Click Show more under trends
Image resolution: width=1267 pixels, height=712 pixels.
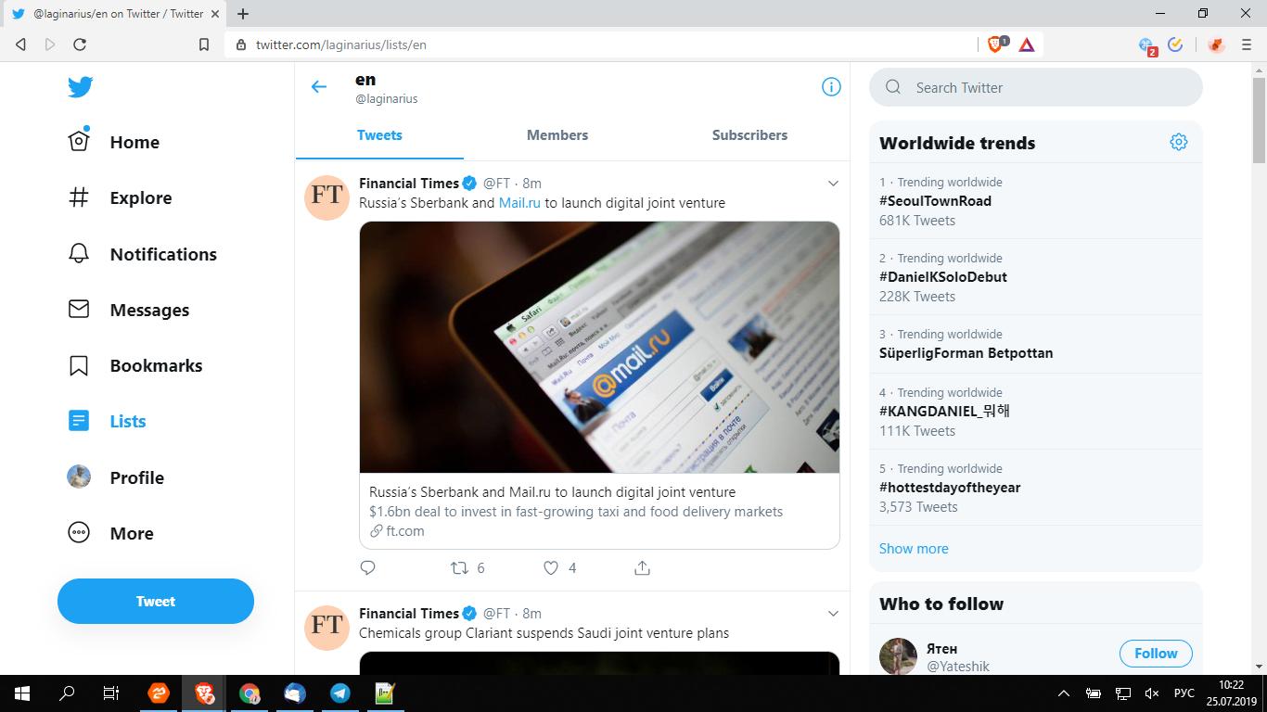(x=914, y=549)
